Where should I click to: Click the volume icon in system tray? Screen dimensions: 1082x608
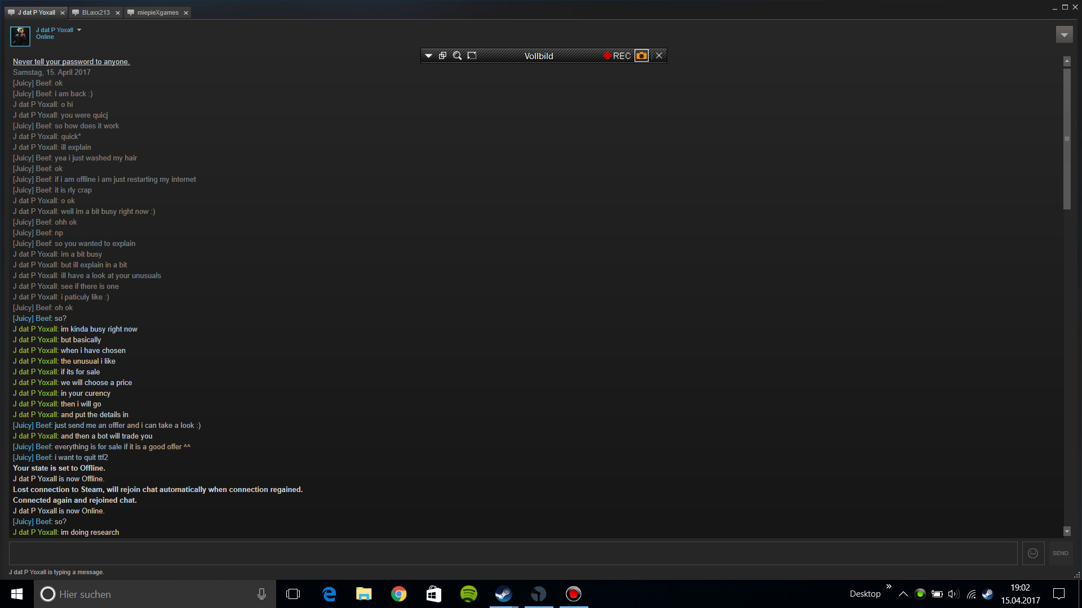[953, 594]
